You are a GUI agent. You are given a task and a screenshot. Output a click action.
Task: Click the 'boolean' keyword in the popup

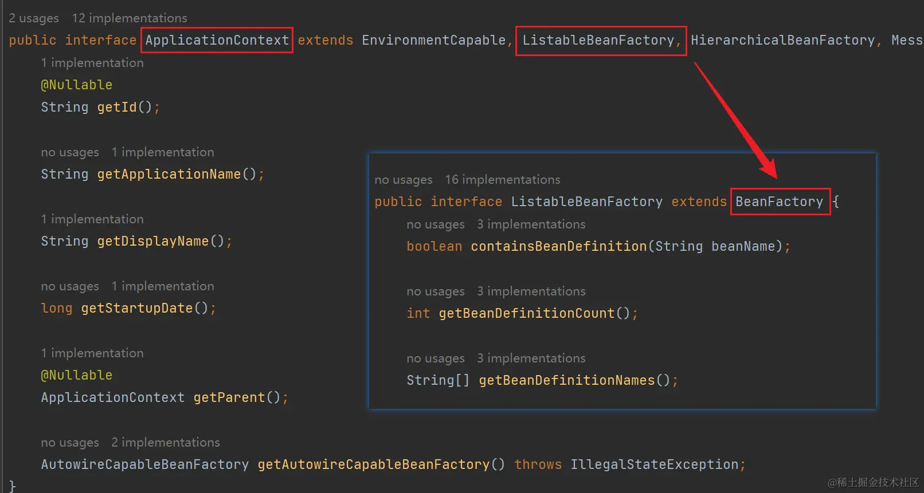tap(434, 246)
